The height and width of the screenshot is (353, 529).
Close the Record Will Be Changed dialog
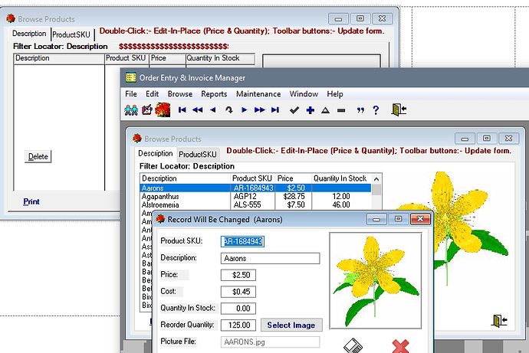point(420,219)
